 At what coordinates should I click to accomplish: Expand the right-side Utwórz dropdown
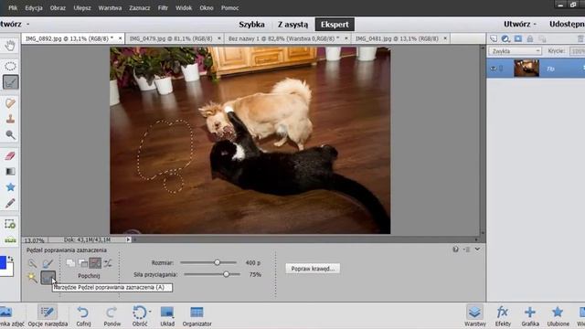(520, 25)
